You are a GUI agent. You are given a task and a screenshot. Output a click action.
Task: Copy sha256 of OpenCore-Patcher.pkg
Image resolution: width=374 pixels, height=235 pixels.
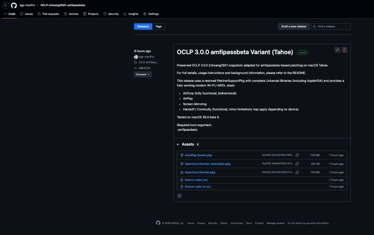[x=297, y=172]
